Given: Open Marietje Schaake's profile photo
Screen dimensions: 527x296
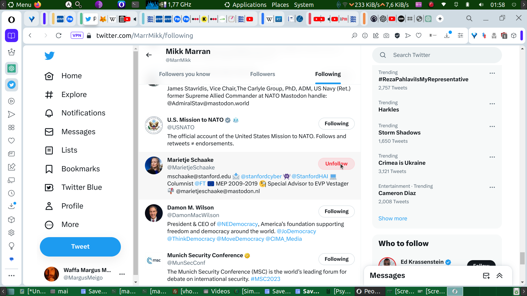Looking at the screenshot, I should (154, 165).
